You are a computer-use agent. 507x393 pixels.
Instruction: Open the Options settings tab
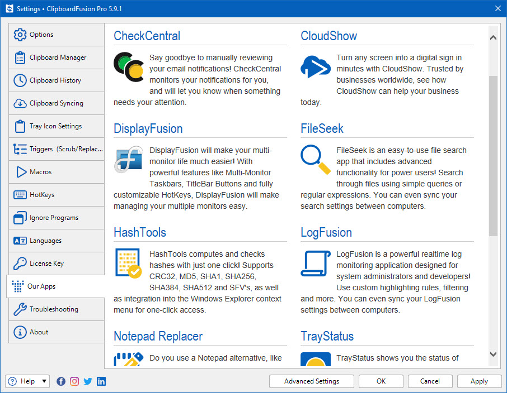pyautogui.click(x=57, y=35)
